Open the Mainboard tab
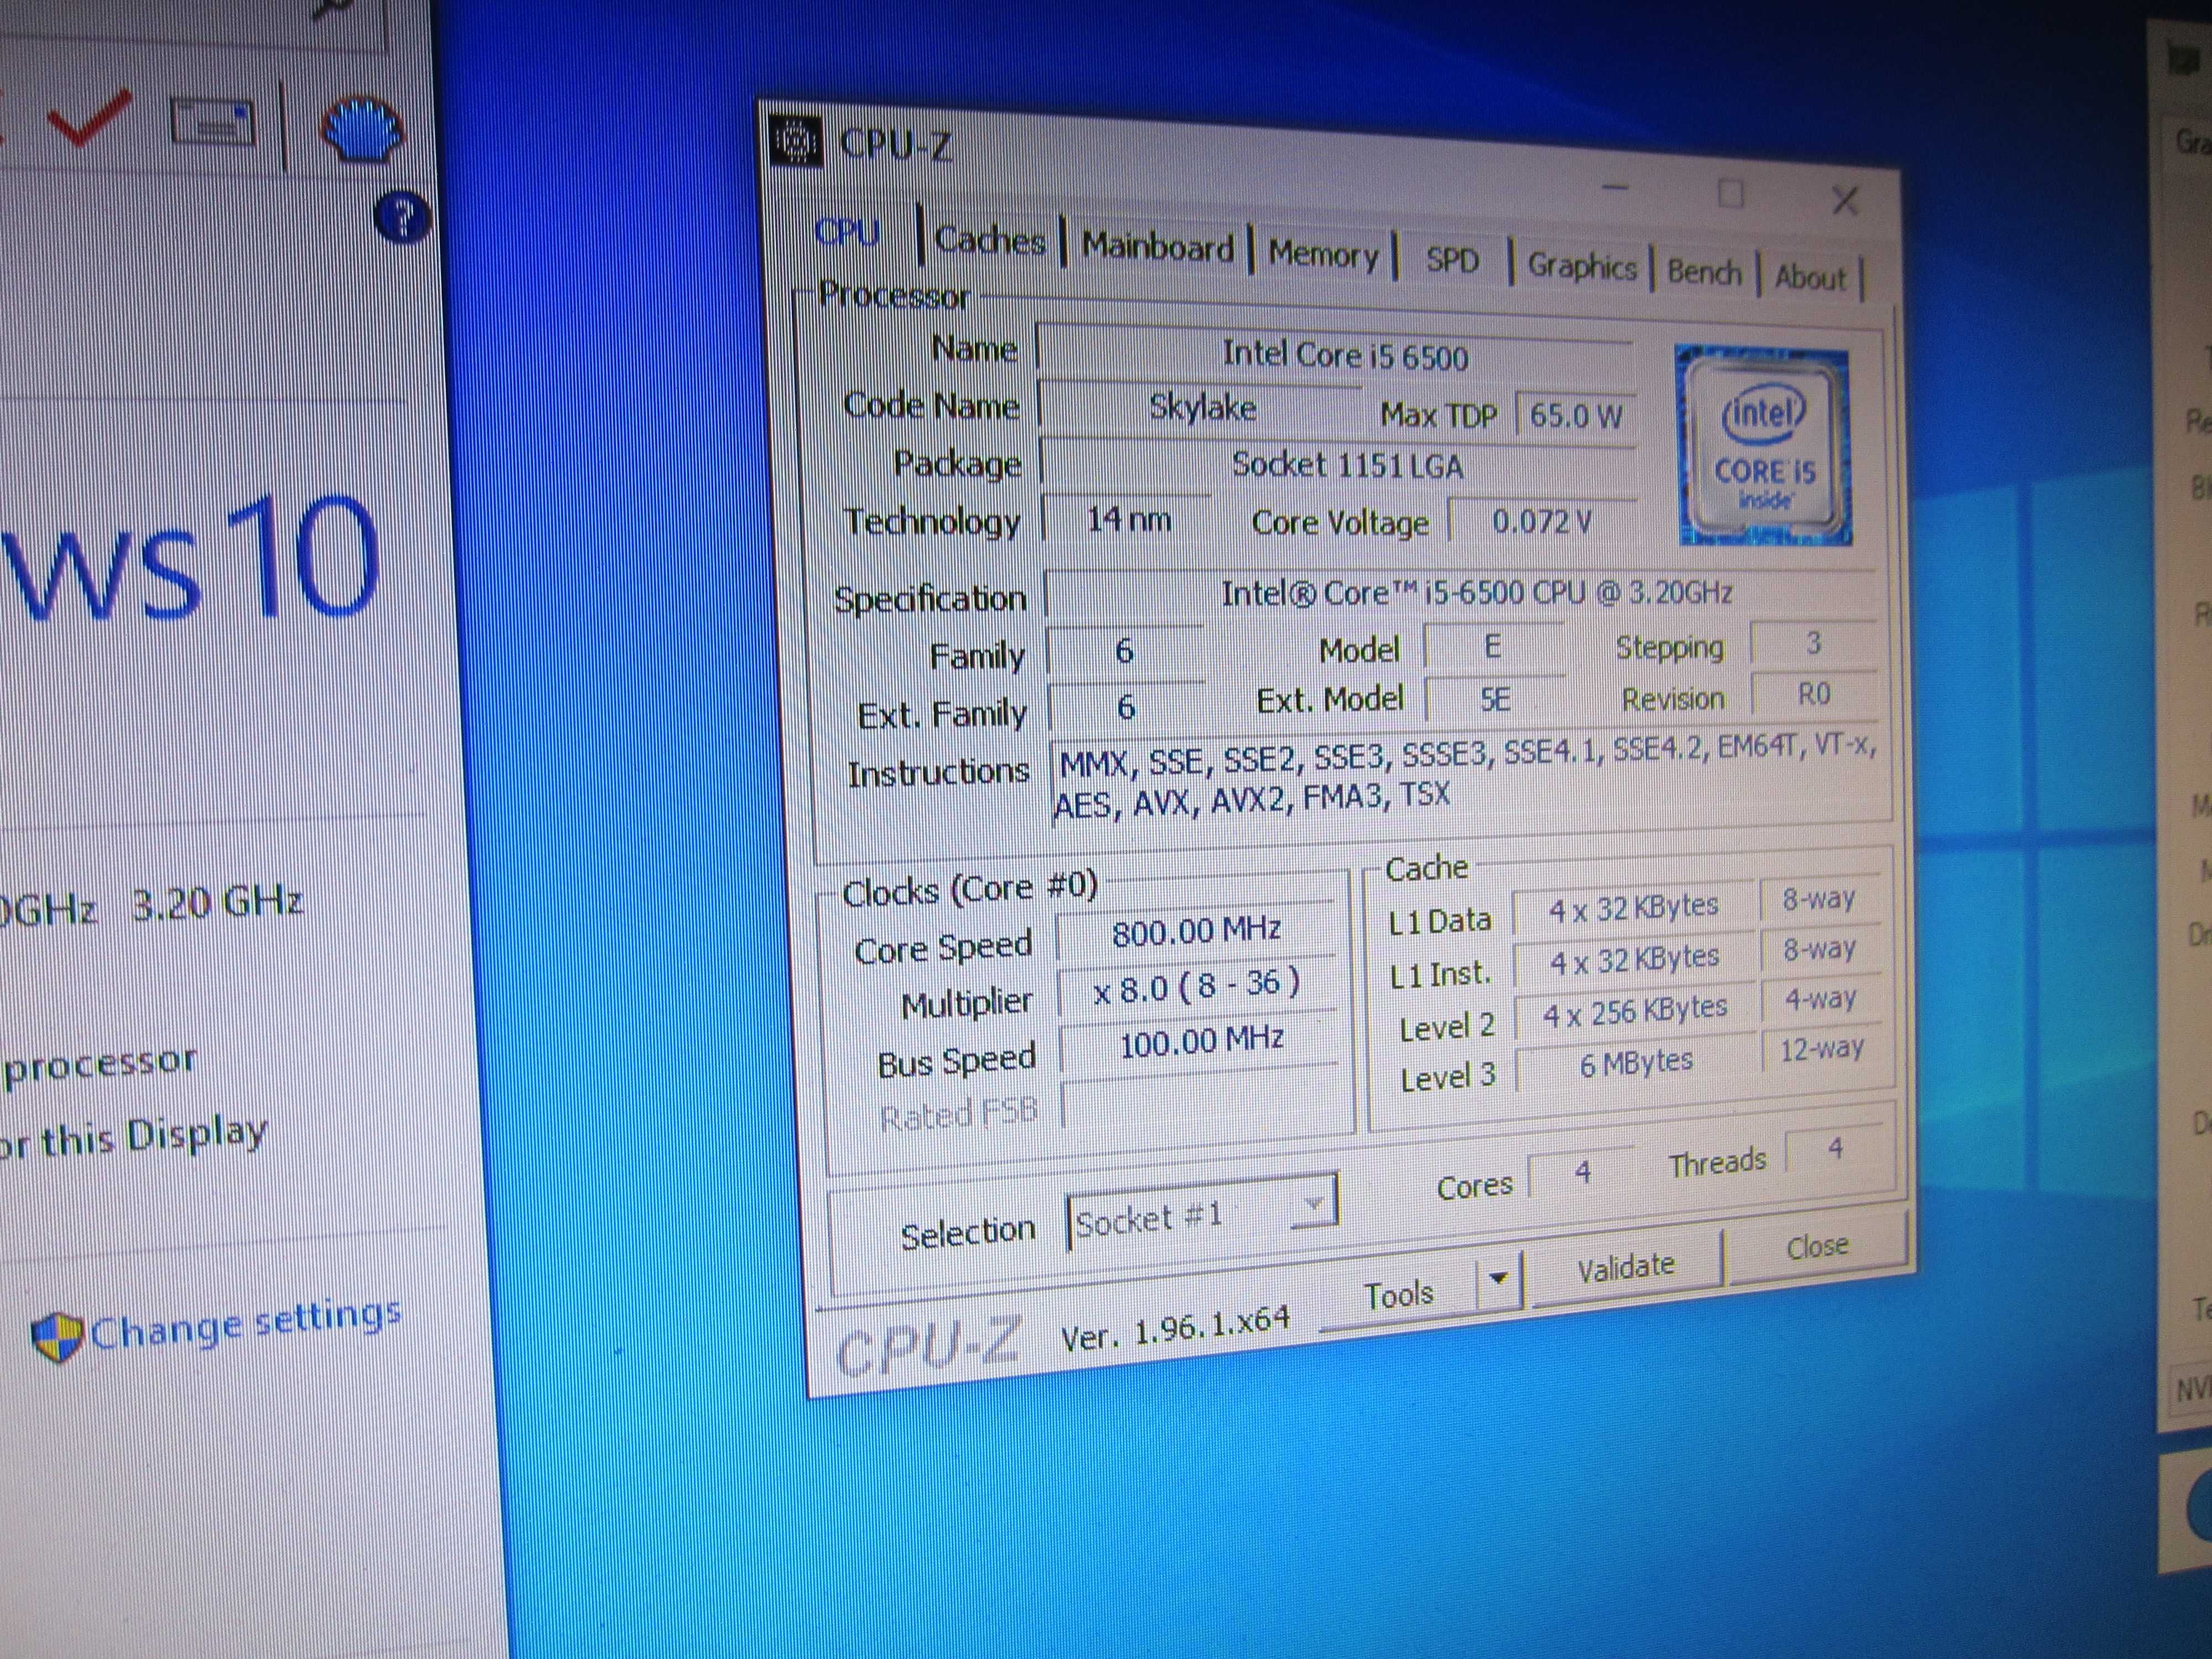This screenshot has width=2212, height=1659. point(1157,247)
